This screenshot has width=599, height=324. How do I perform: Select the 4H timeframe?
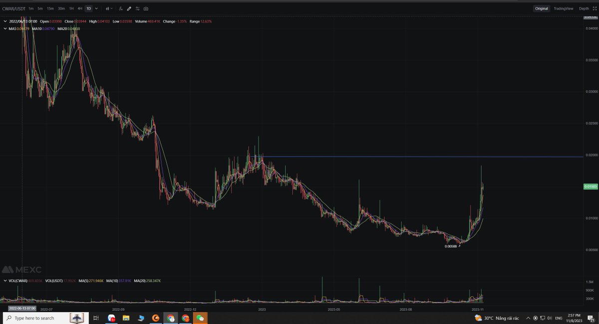pos(80,8)
